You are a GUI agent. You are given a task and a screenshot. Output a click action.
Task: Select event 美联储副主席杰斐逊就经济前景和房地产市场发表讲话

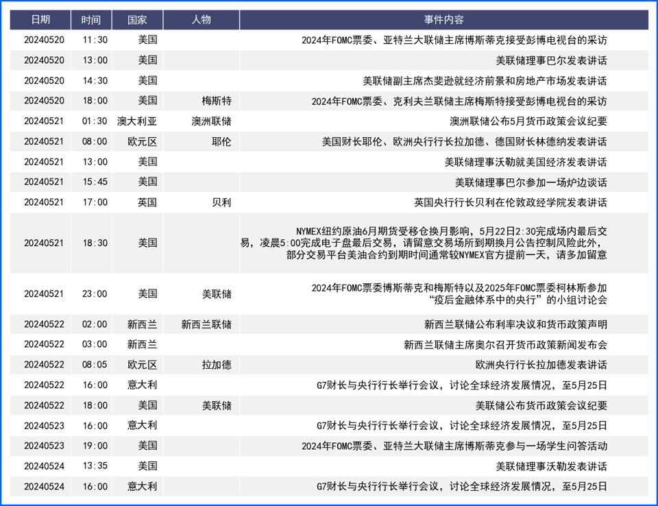pos(485,81)
